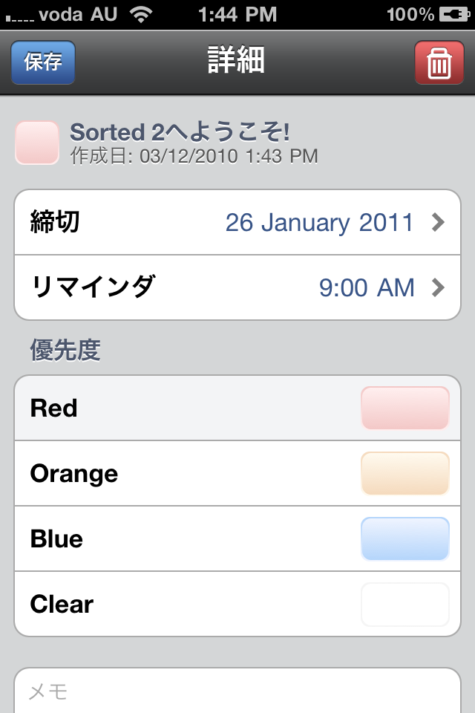Open the 締切 due date chevron

point(438,222)
